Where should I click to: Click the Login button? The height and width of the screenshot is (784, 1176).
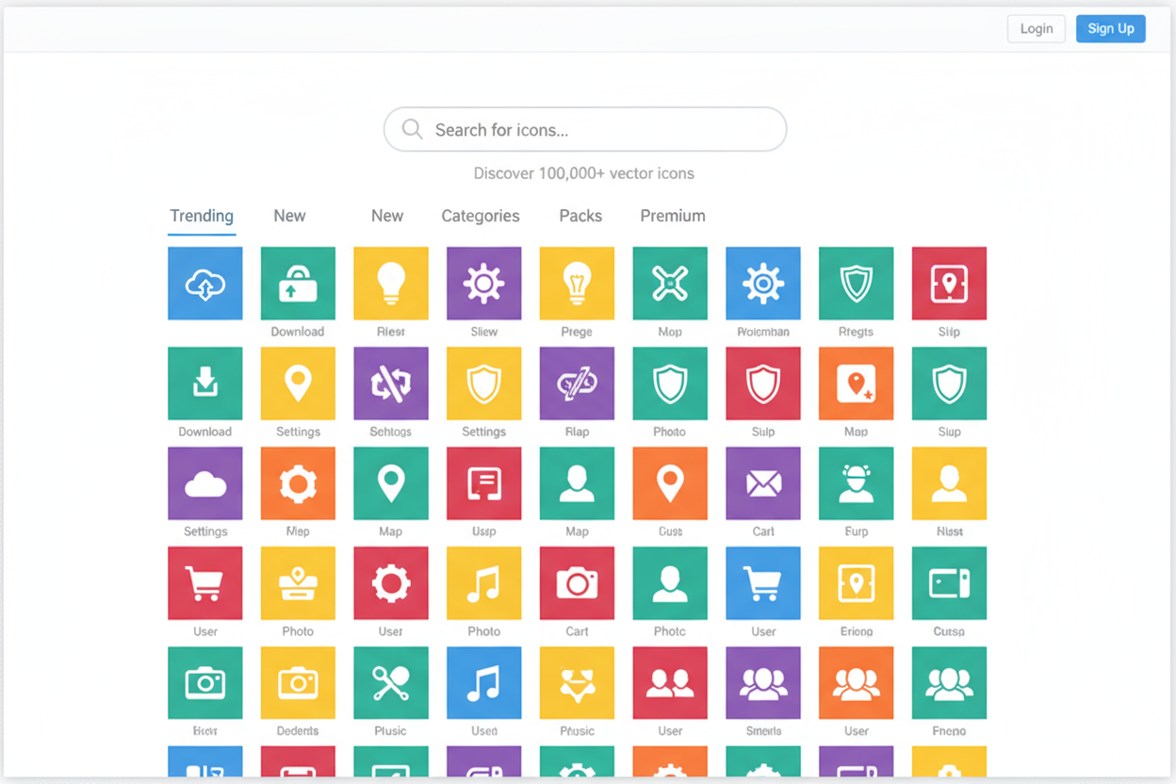[1036, 28]
